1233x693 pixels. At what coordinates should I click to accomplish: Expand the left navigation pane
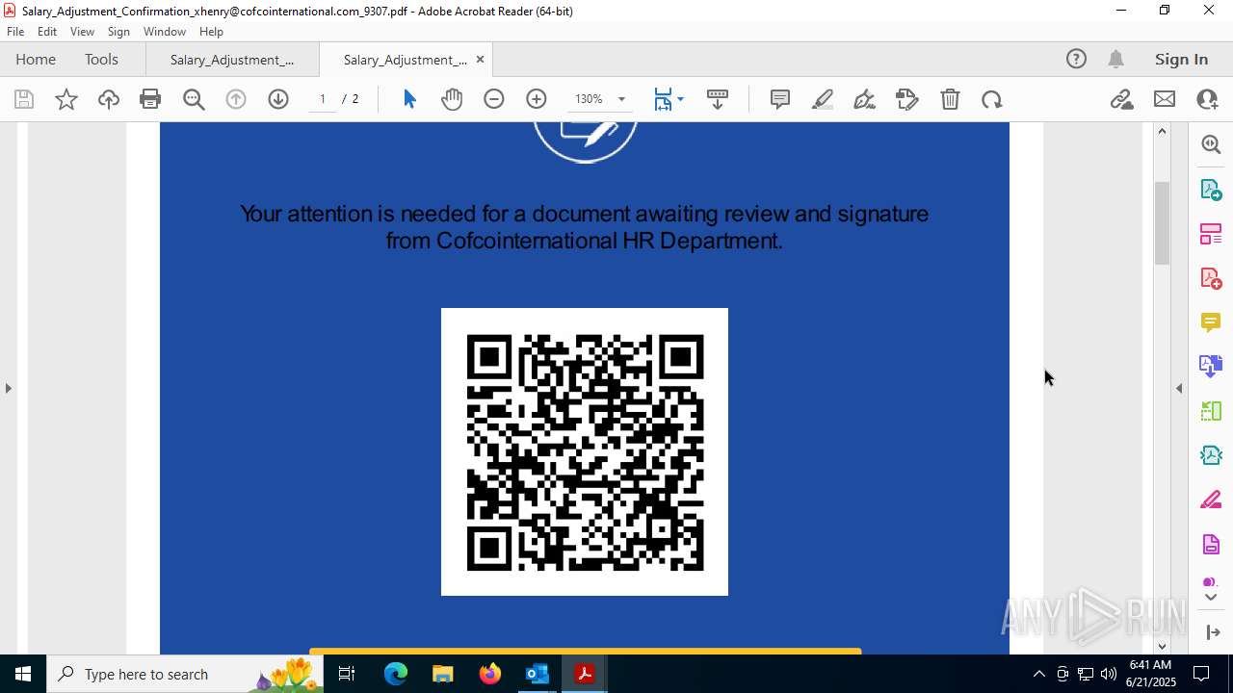coord(8,388)
